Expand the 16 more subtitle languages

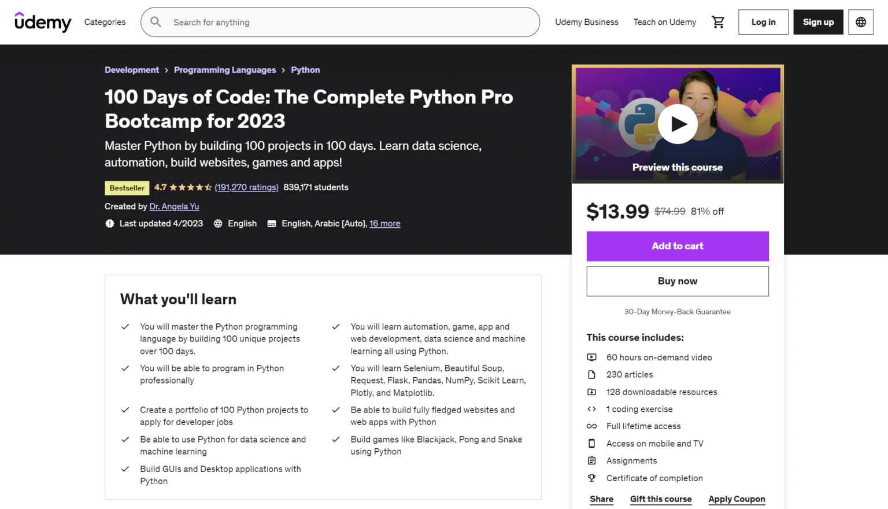click(x=384, y=223)
